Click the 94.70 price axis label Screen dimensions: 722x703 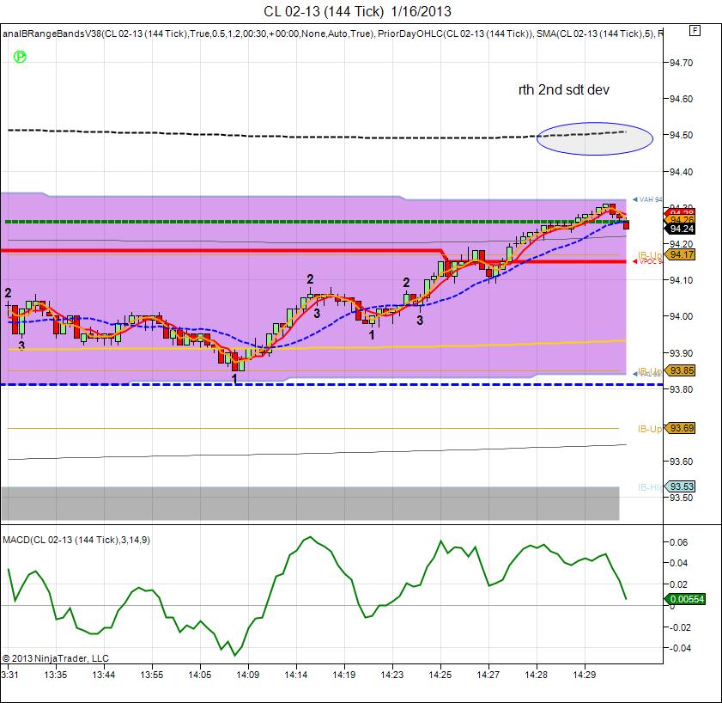[681, 63]
